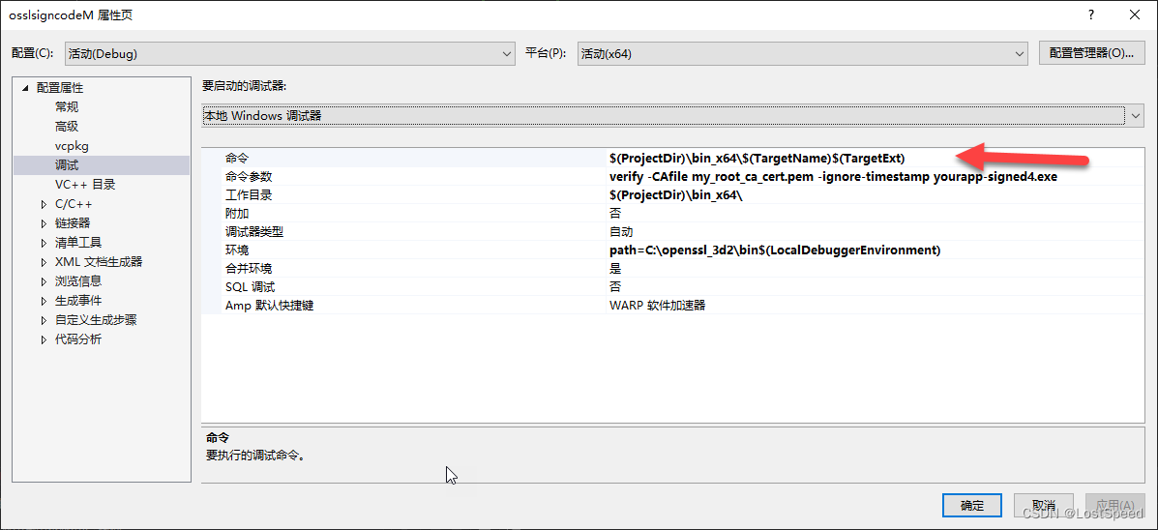Select VC++ 目录 in the property tree
The image size is (1158, 530).
pos(85,185)
